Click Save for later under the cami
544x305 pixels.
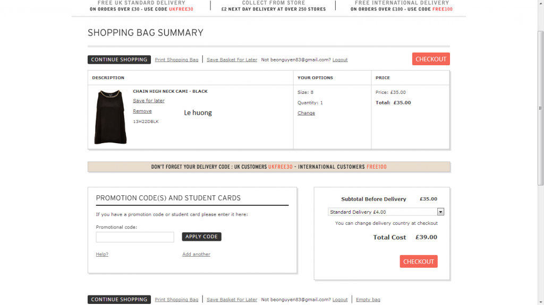149,100
